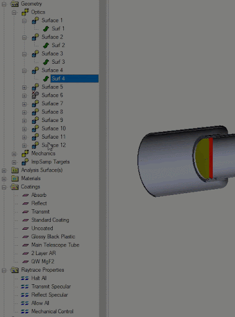Click the Surf 1 green surface icon
The image size is (235, 317).
tap(46, 28)
